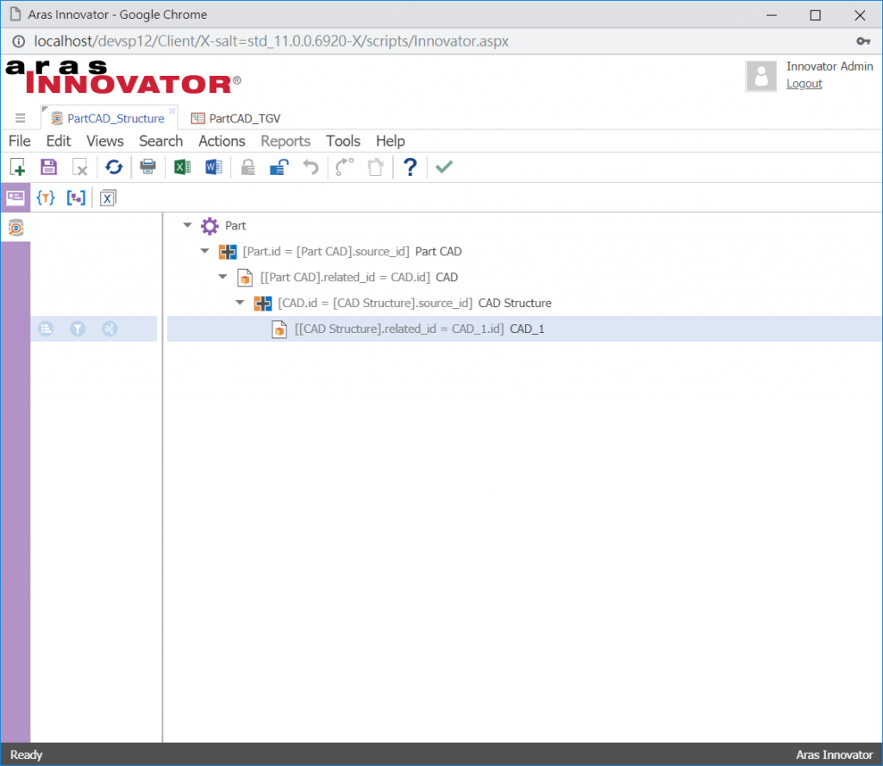Click the bracketed structure icon
This screenshot has width=883, height=766.
click(x=76, y=198)
